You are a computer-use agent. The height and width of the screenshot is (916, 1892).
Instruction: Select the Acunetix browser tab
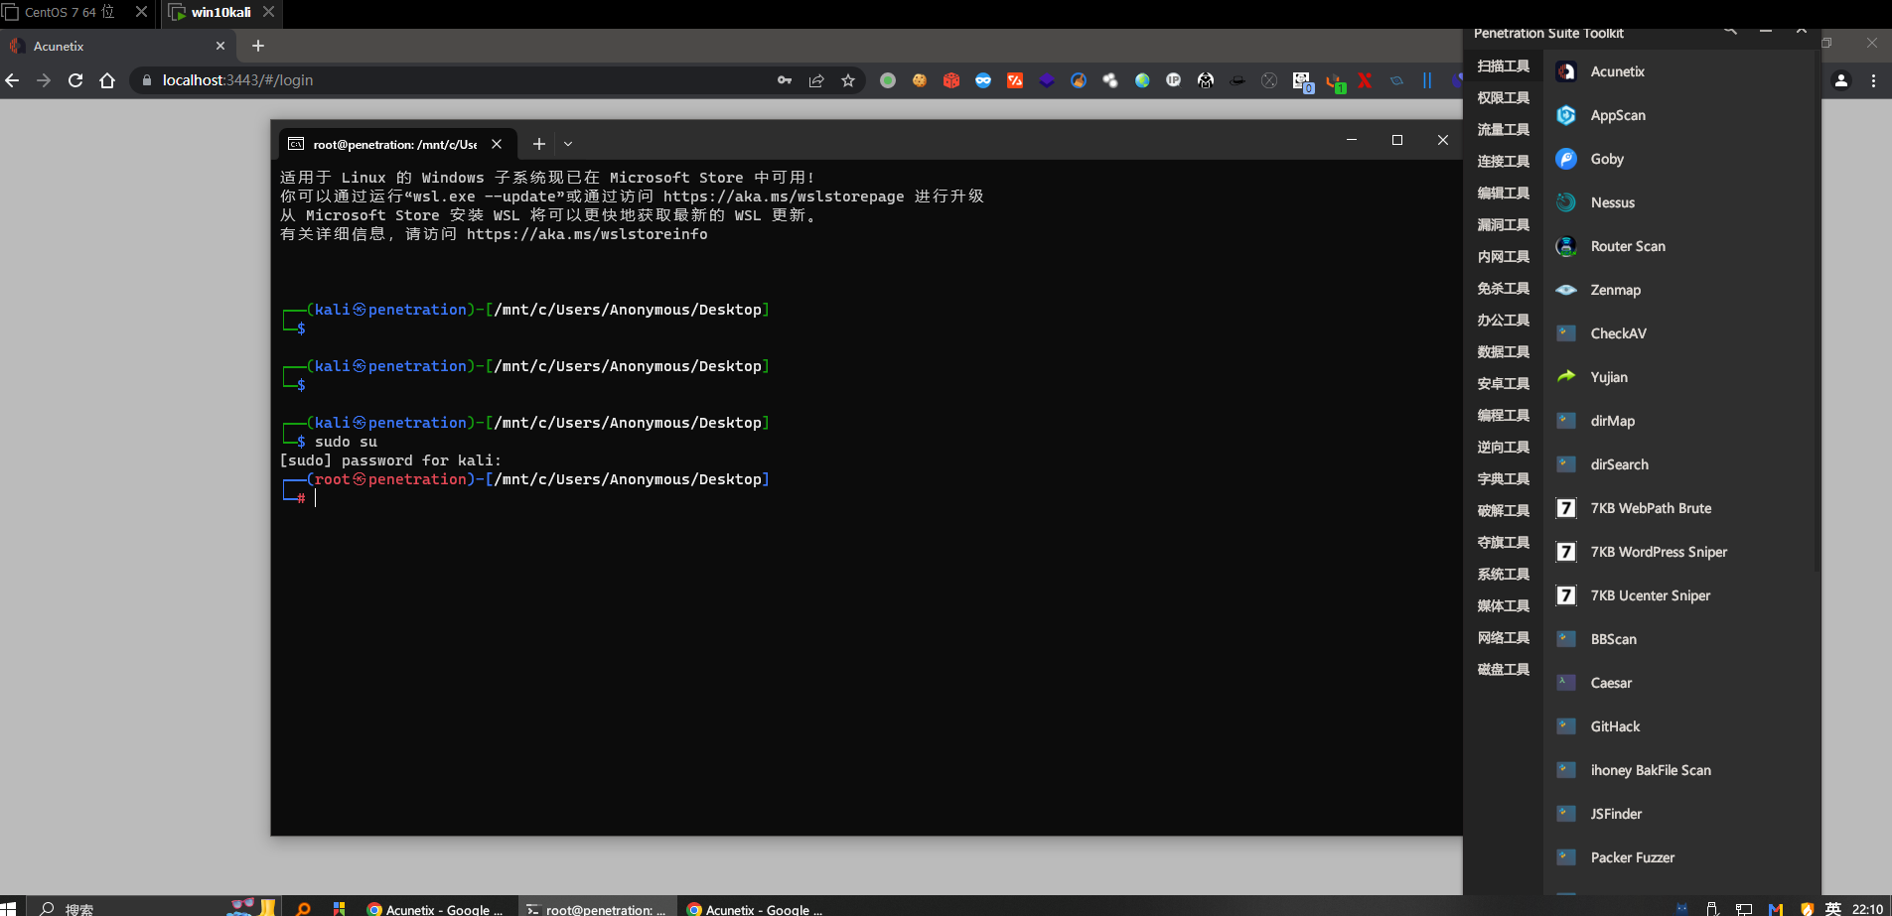point(117,46)
